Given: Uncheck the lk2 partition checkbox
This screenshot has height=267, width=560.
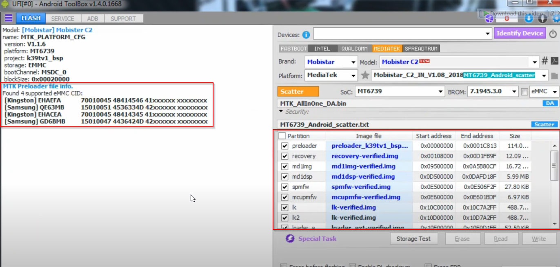Looking at the screenshot, I should [284, 218].
